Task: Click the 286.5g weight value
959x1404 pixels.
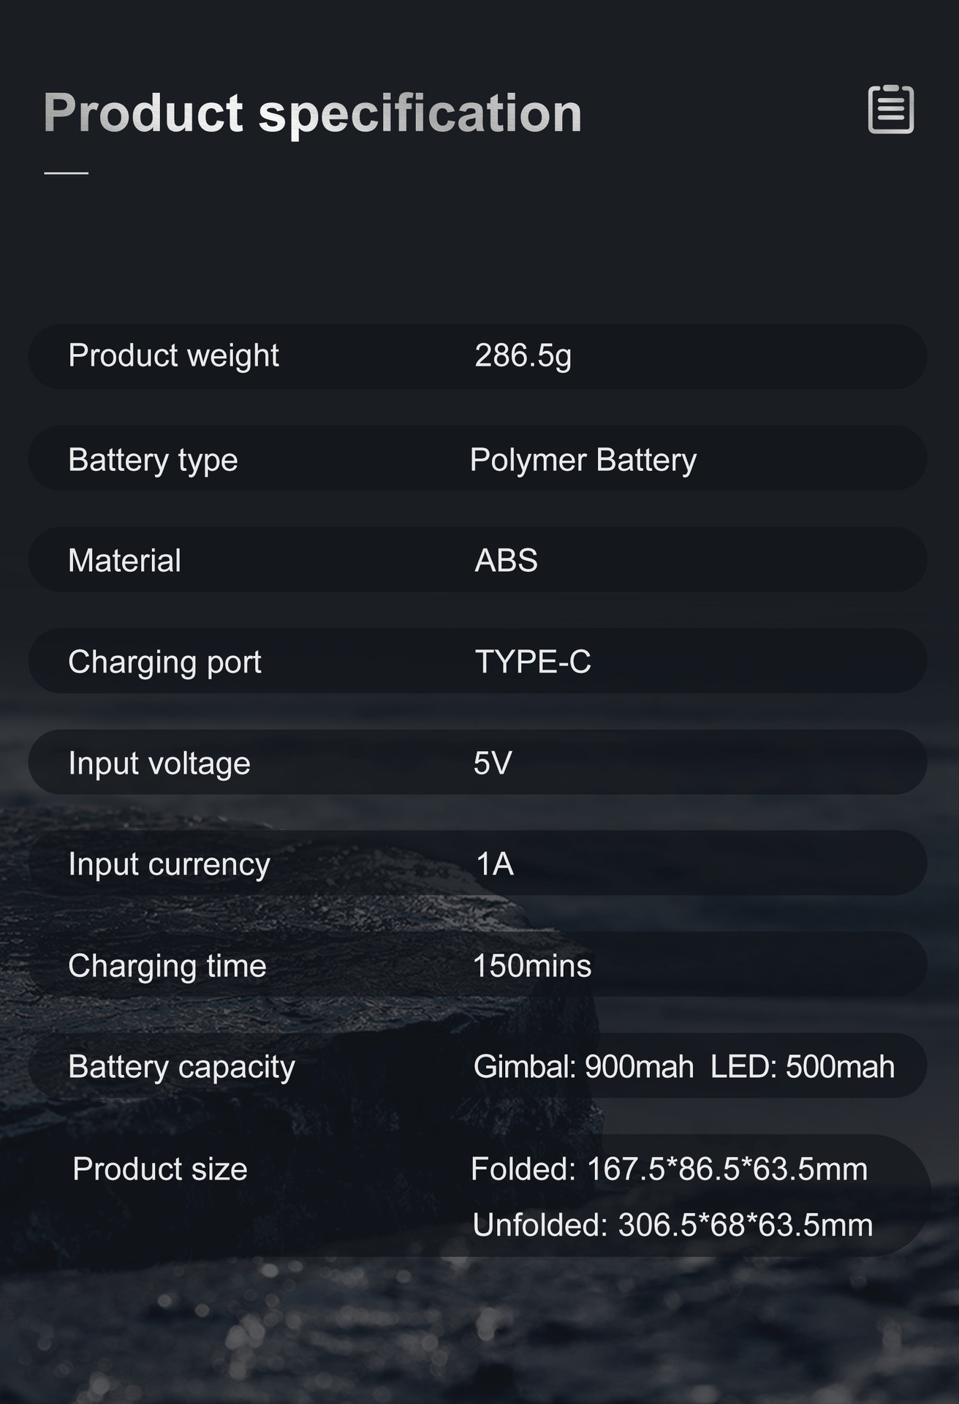Action: 523,355
